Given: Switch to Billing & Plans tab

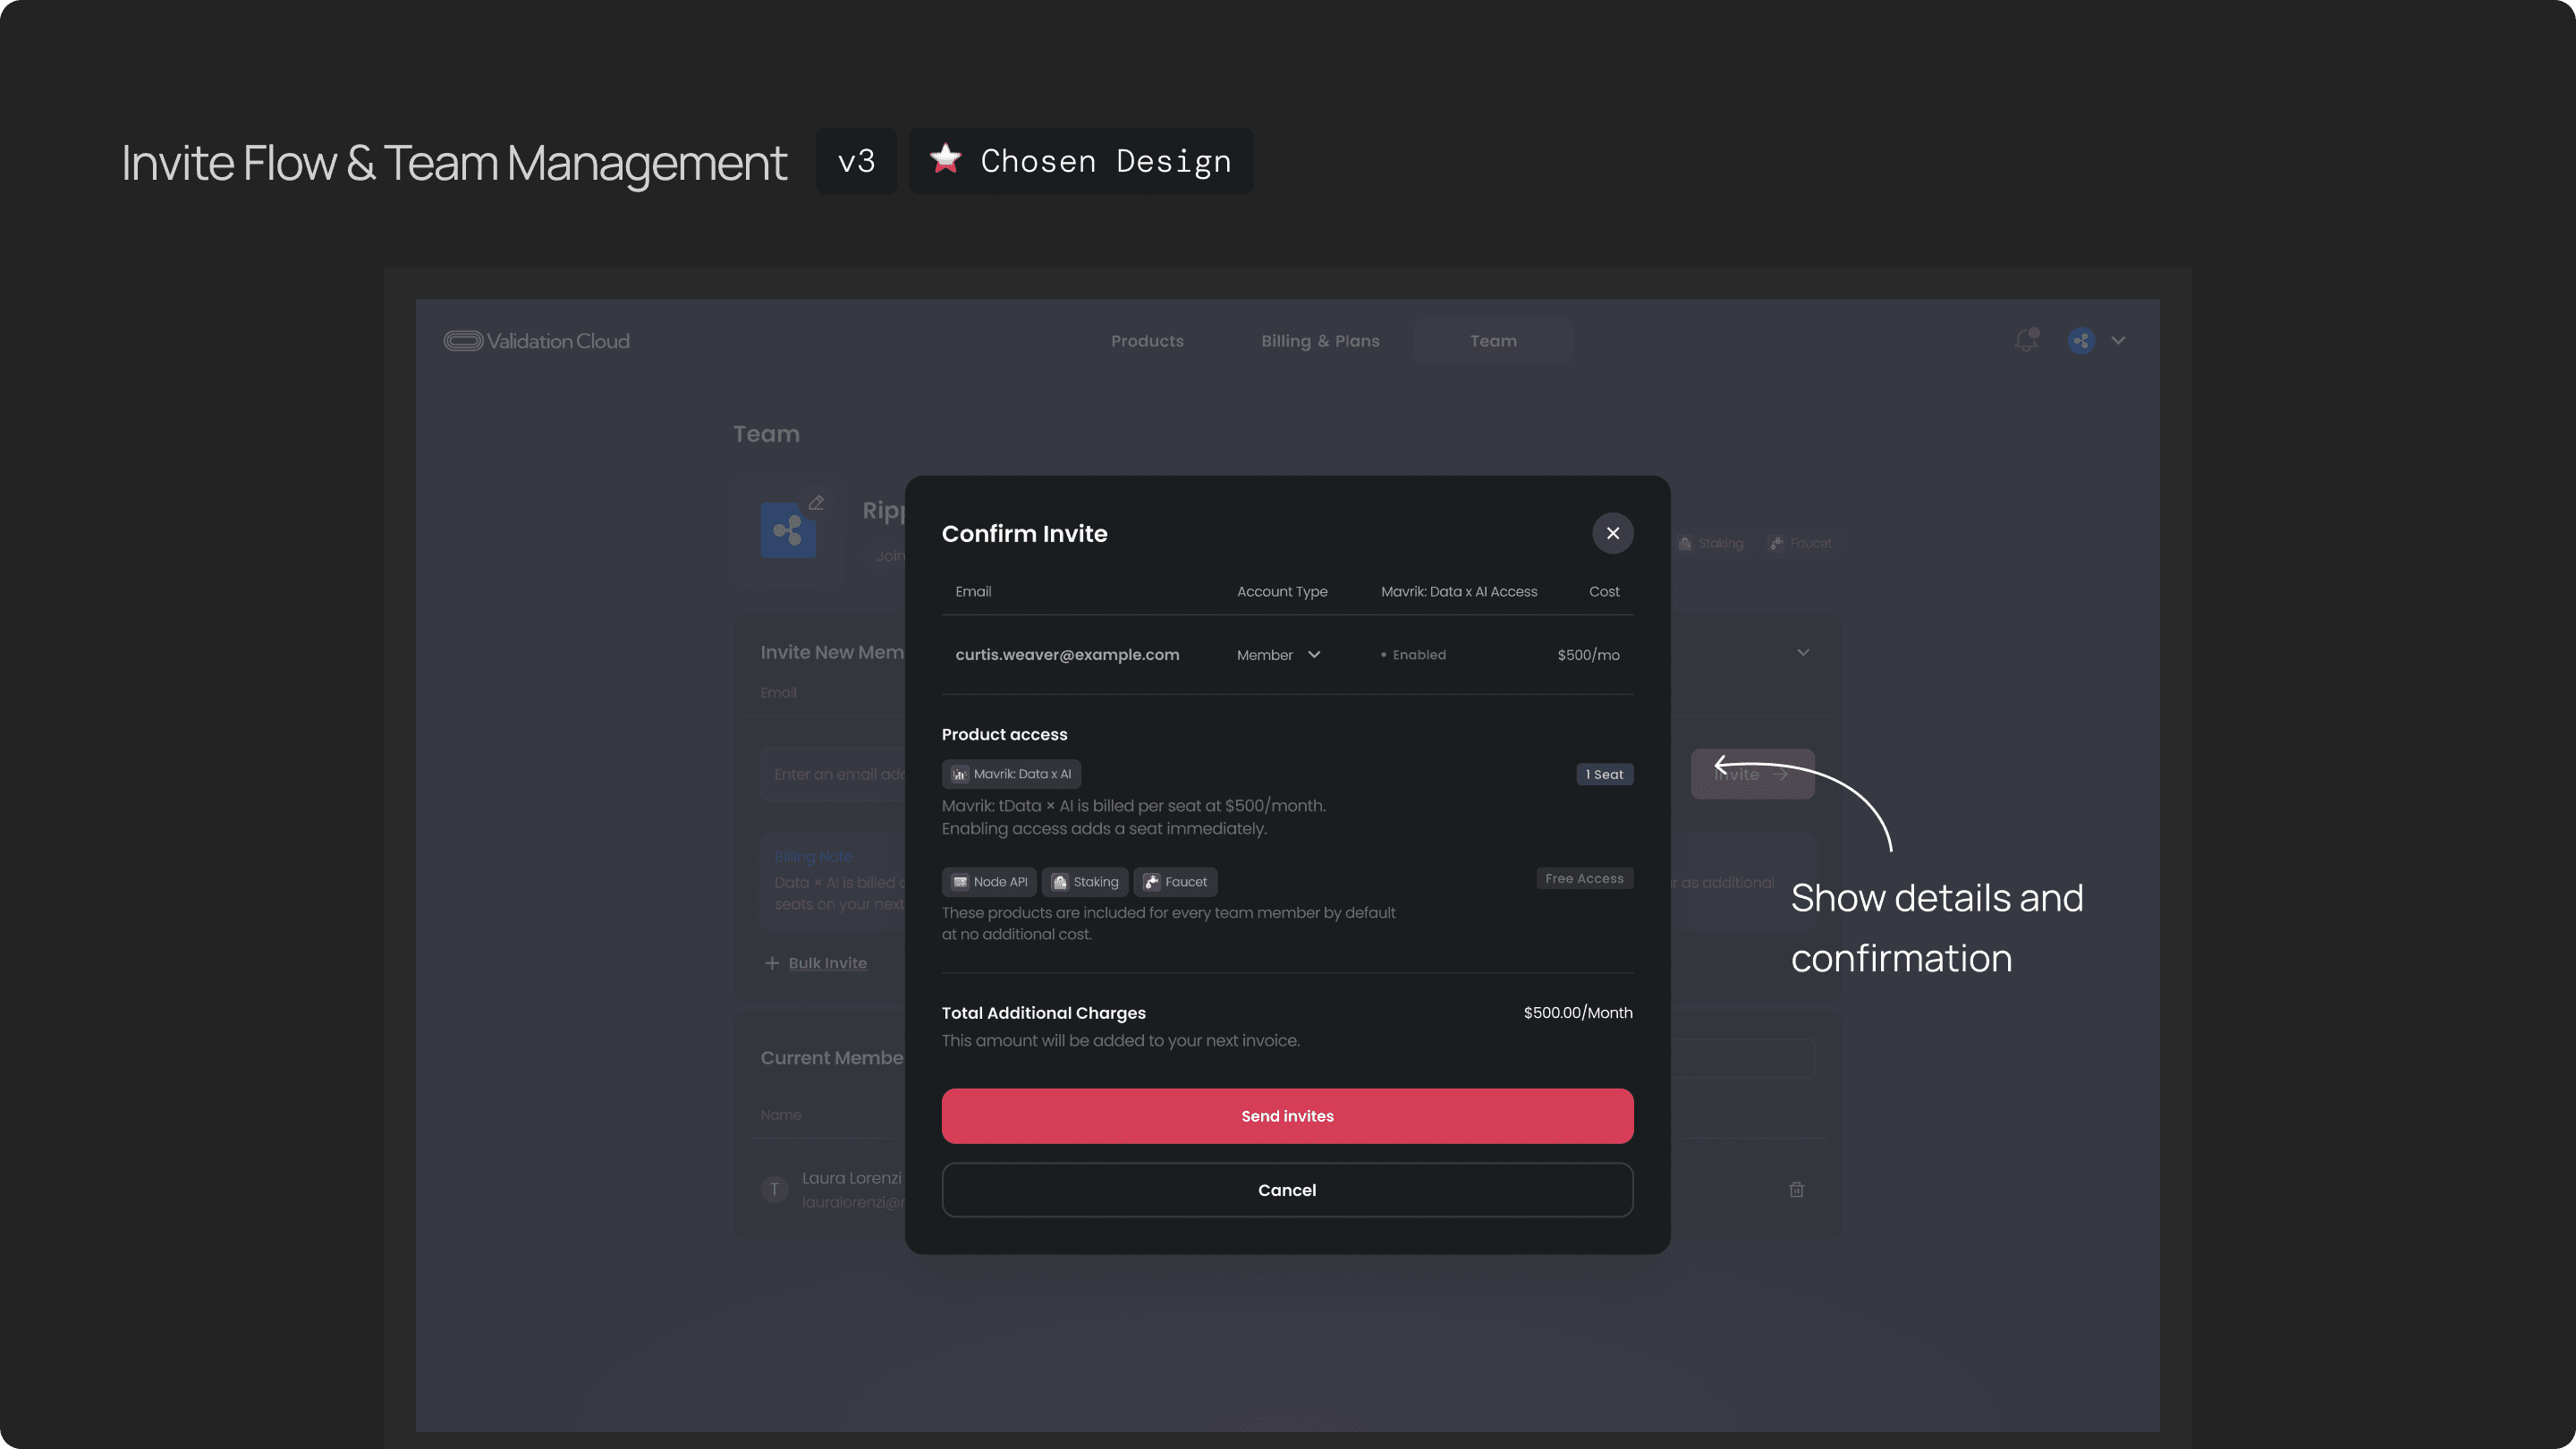Looking at the screenshot, I should (x=1320, y=341).
